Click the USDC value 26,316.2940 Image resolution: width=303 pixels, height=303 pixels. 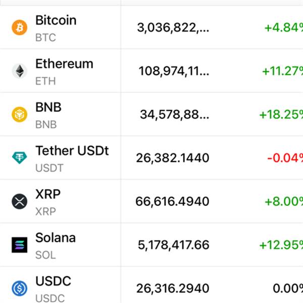coord(172,289)
